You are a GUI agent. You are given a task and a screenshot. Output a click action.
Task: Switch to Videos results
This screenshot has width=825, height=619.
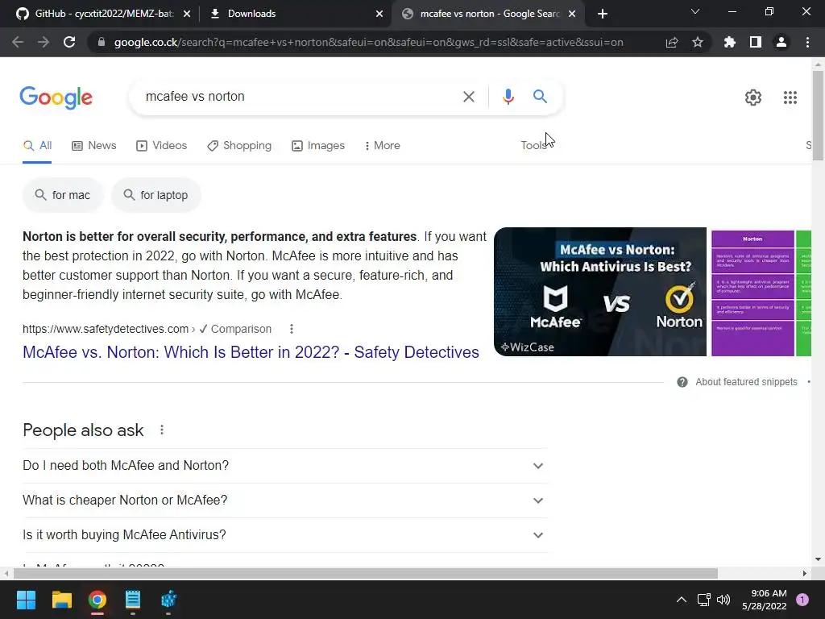(161, 146)
